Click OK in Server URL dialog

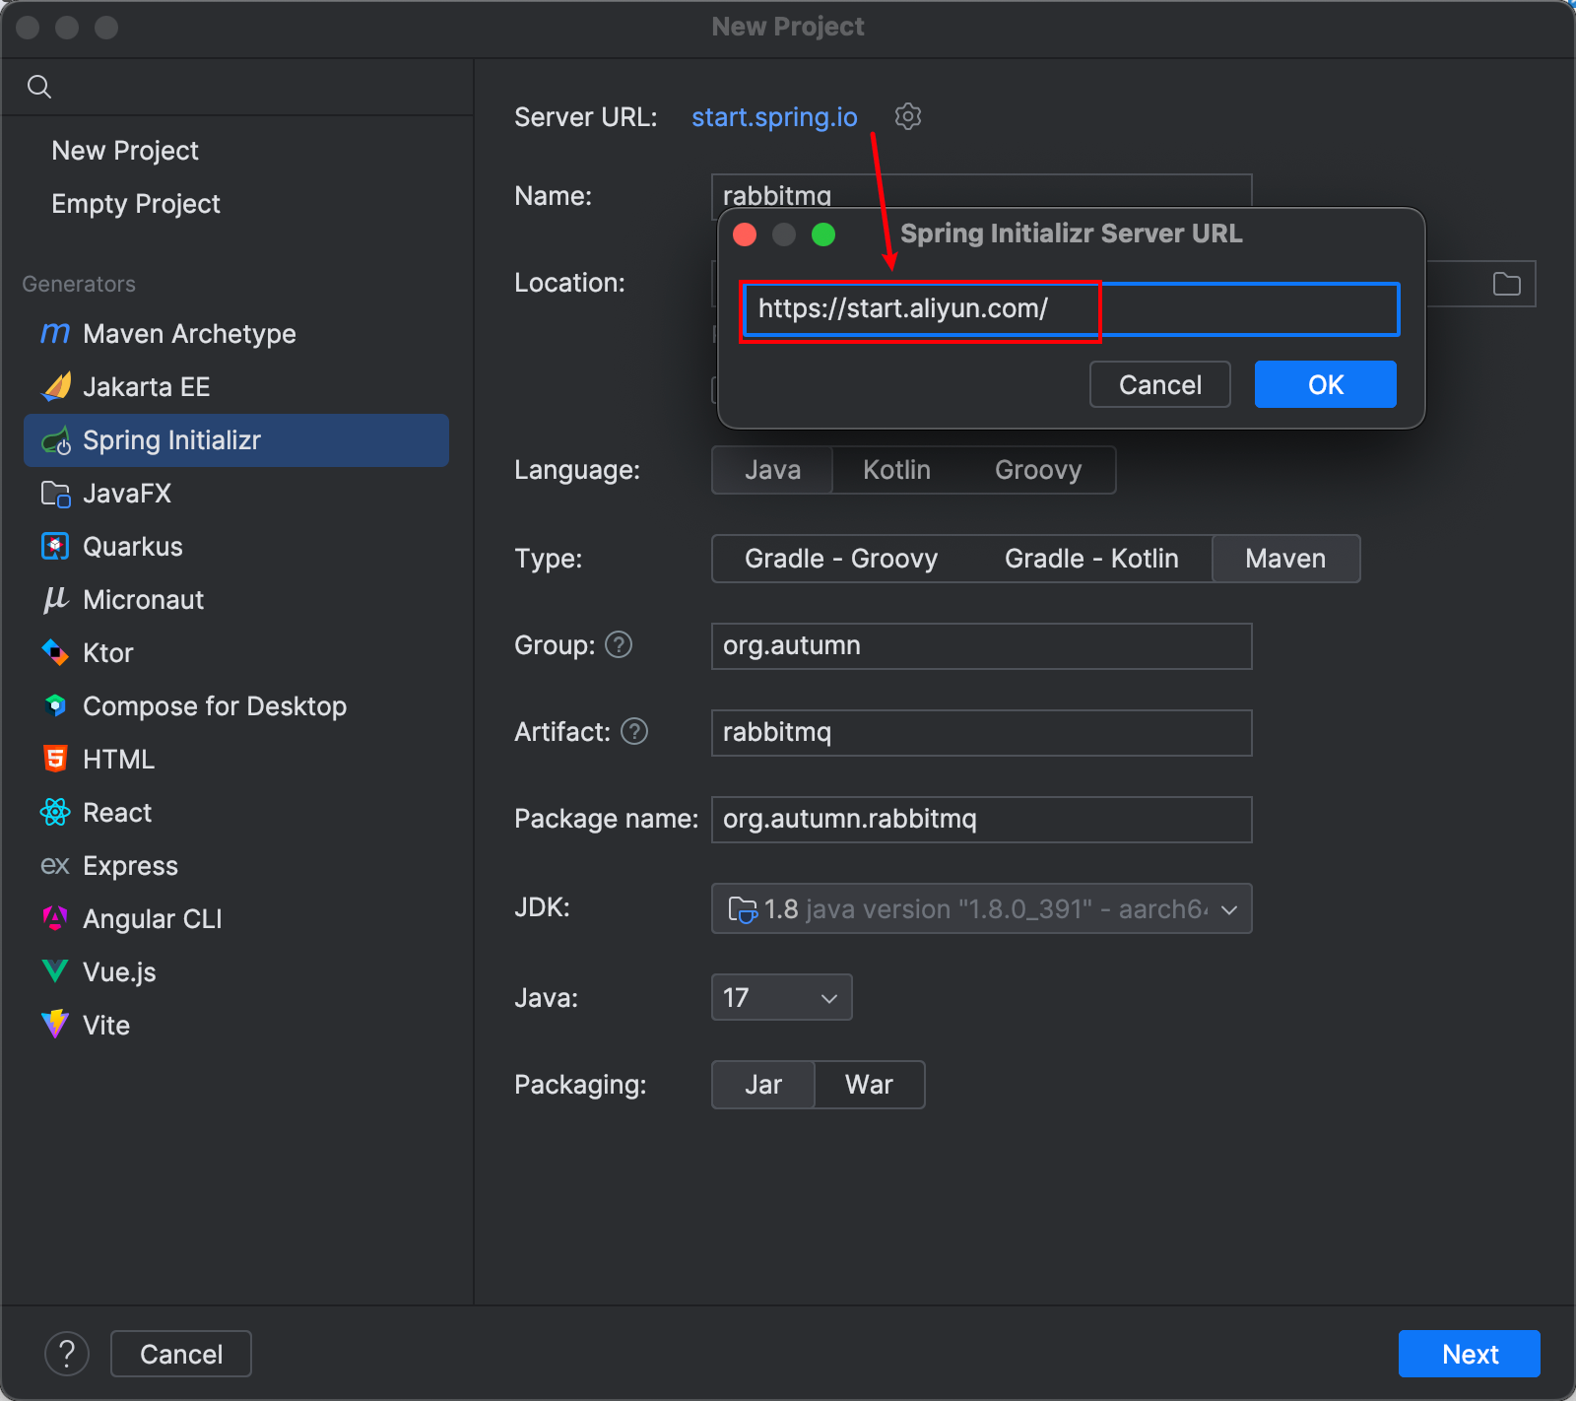point(1326,384)
